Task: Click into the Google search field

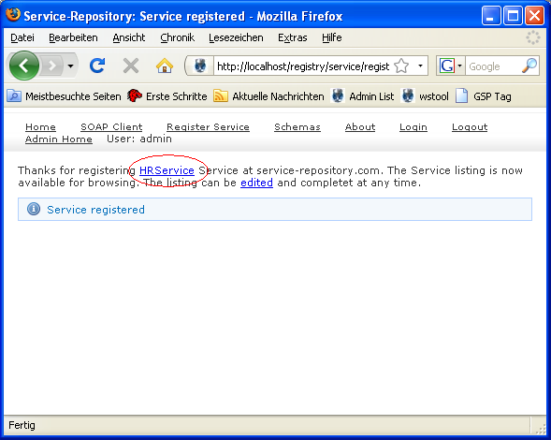Action: 493,66
